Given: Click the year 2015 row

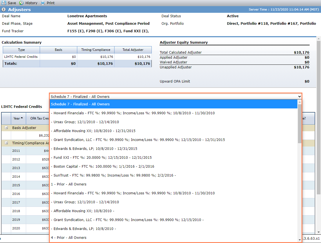Looking at the screenshot, I should click(25, 185).
